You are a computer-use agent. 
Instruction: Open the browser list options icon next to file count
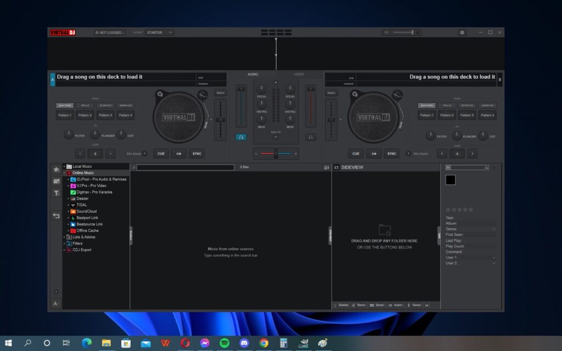click(x=326, y=167)
